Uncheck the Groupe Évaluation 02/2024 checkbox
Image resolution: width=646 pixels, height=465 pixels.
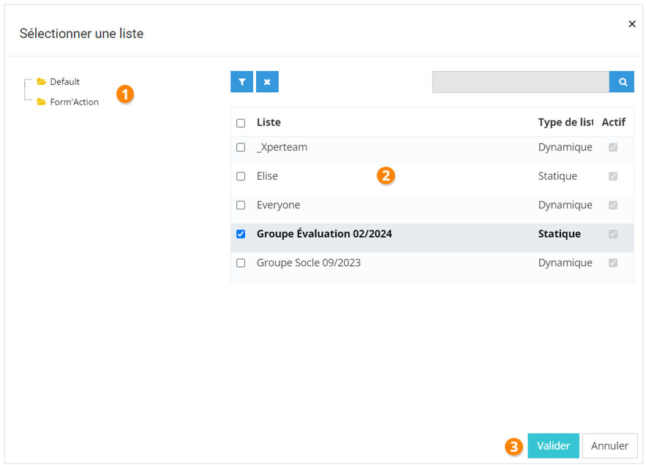[241, 235]
